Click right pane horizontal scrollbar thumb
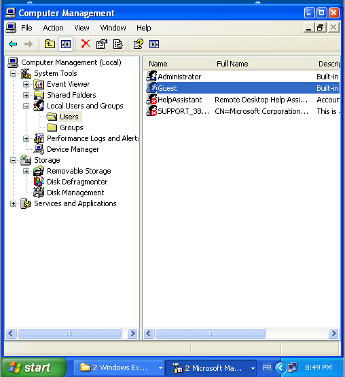This screenshot has height=377, width=345. (211, 333)
